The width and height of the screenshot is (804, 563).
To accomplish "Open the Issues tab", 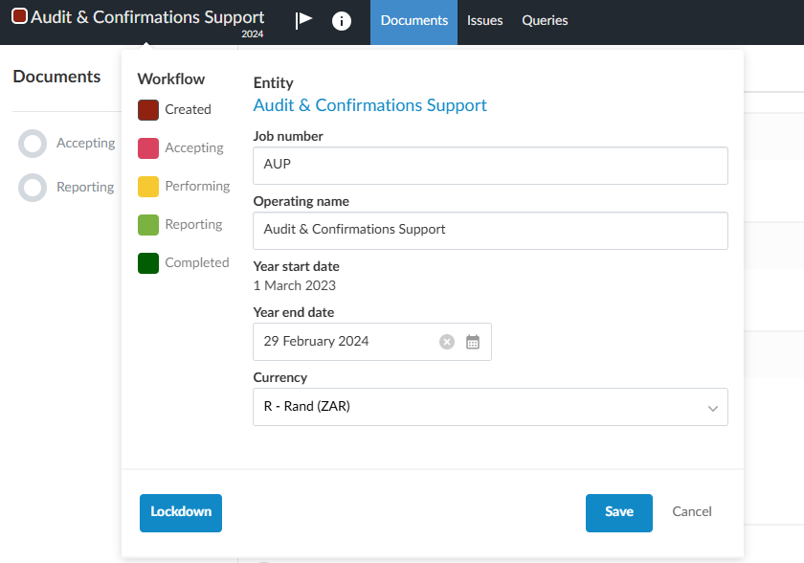I will click(484, 21).
